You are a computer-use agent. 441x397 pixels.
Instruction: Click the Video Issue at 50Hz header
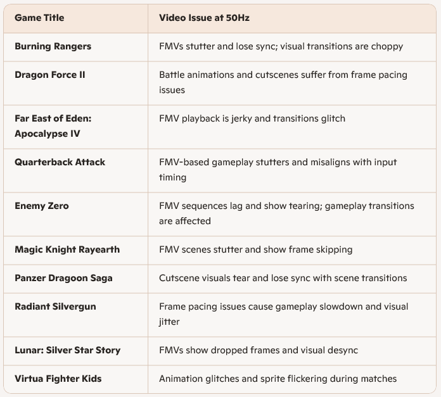point(204,18)
